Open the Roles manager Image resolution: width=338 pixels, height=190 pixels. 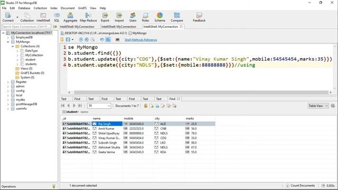(145, 17)
